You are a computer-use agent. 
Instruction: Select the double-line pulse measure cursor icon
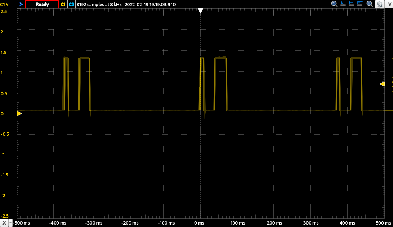[x=360, y=4]
